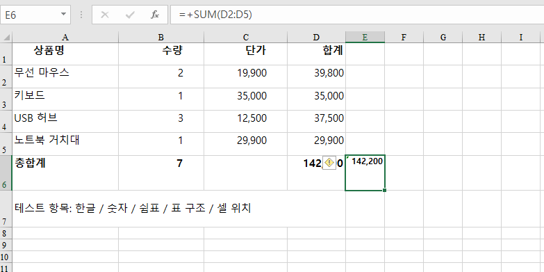This screenshot has height=272, width=544.
Task: Select row 10 header
Action: [x=6, y=257]
